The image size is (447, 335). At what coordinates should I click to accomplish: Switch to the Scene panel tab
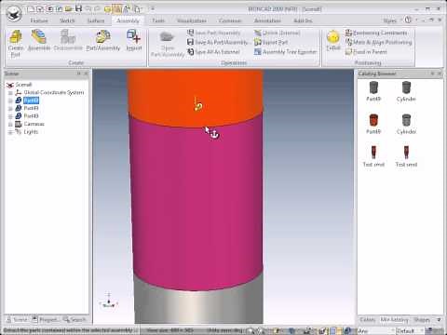(x=18, y=319)
